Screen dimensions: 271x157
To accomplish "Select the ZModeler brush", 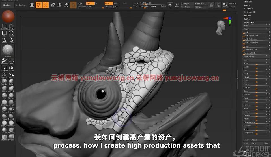I will pyautogui.click(x=11, y=131).
